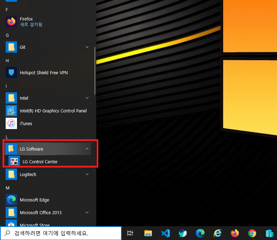Launch Google Chrome from the taskbar

point(252,233)
